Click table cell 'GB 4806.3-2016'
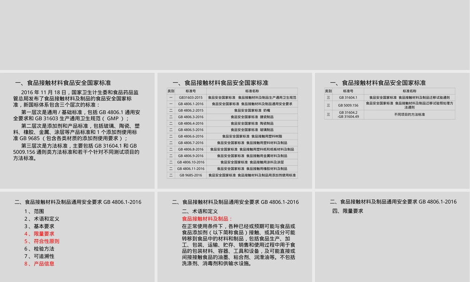This screenshot has height=282, width=470. [x=191, y=117]
